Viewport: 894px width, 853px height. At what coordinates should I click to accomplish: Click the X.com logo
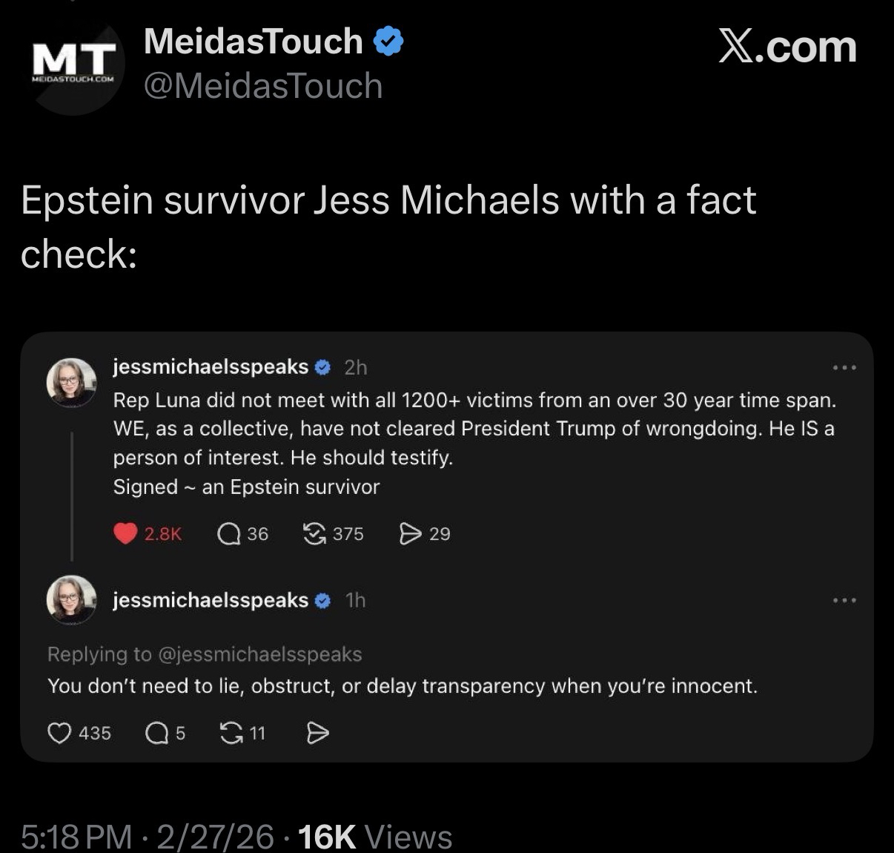[x=787, y=47]
